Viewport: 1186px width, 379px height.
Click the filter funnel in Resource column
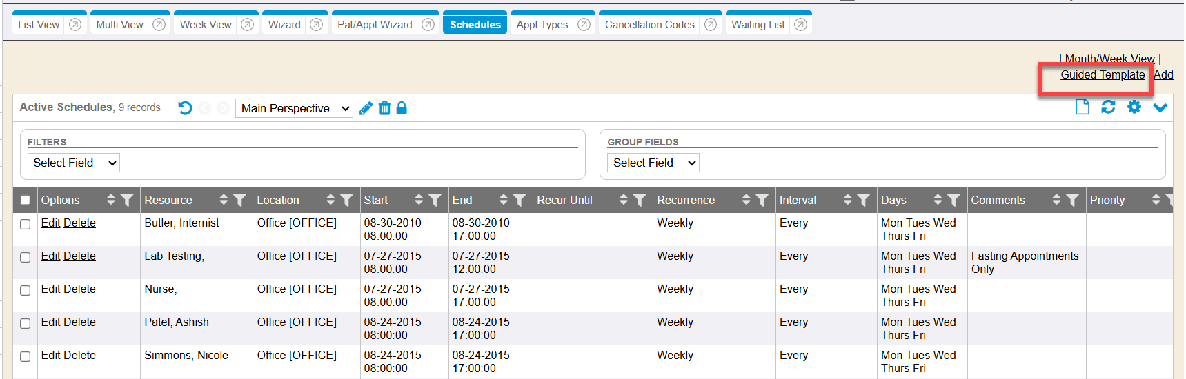tap(239, 200)
